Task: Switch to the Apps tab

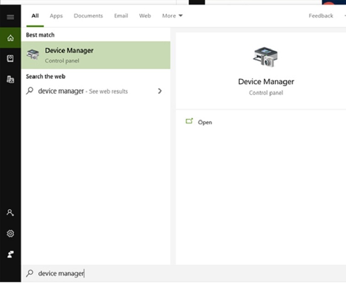Action: point(56,16)
